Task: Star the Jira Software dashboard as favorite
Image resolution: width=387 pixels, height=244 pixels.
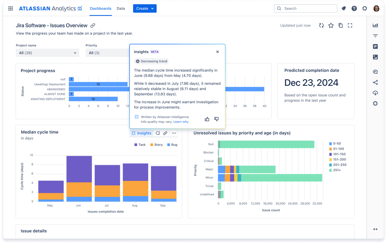Action: click(x=331, y=25)
